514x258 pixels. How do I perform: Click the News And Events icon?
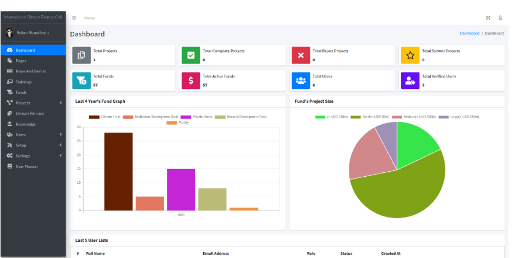tap(9, 71)
